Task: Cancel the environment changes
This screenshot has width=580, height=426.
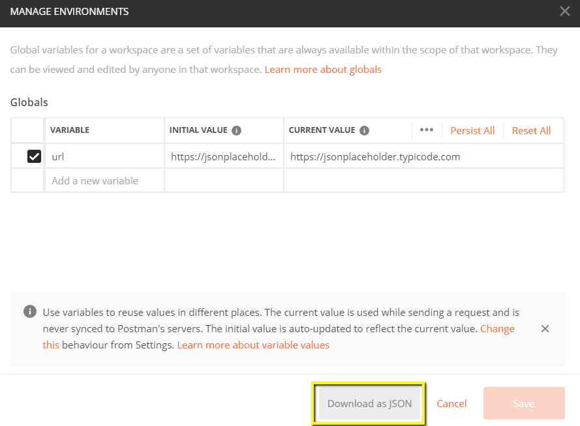Action: tap(451, 403)
